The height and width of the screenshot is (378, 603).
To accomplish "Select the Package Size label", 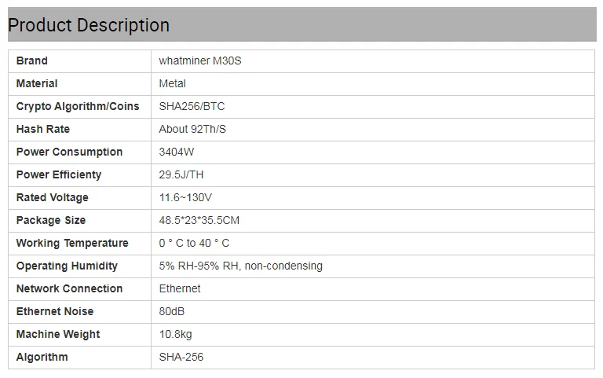I will (x=51, y=220).
